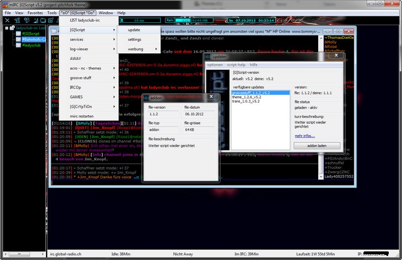
Task: Click Idle: 38Min in the status bar
Action: (x=121, y=254)
